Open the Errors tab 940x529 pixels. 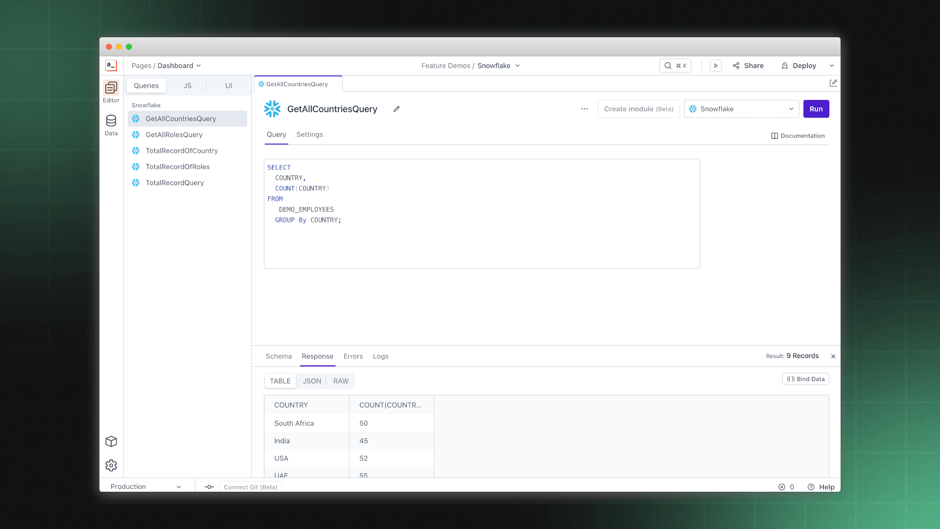point(353,356)
